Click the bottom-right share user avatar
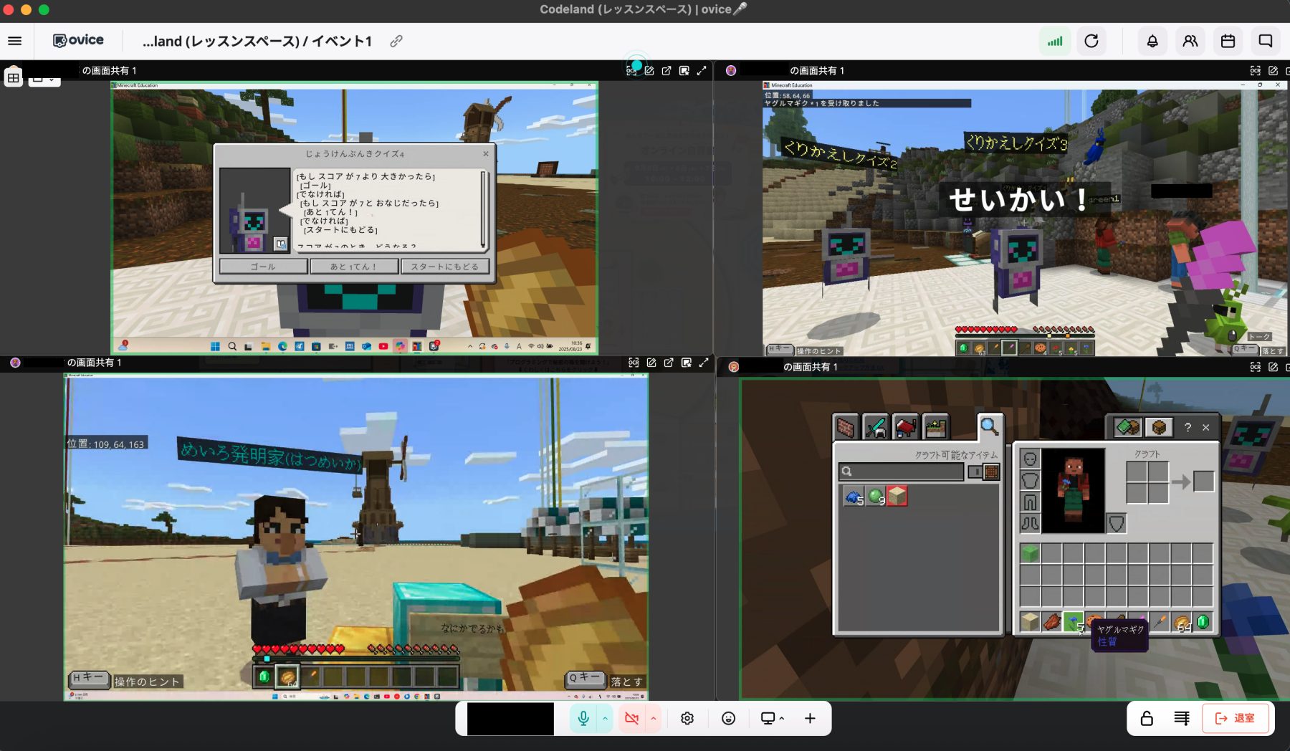The width and height of the screenshot is (1290, 751). 733,367
